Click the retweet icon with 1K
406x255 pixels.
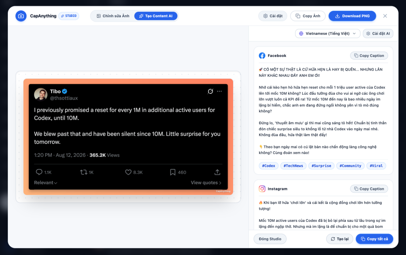pyautogui.click(x=84, y=172)
